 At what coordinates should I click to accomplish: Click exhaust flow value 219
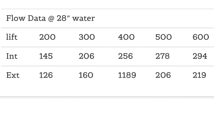[199, 75]
